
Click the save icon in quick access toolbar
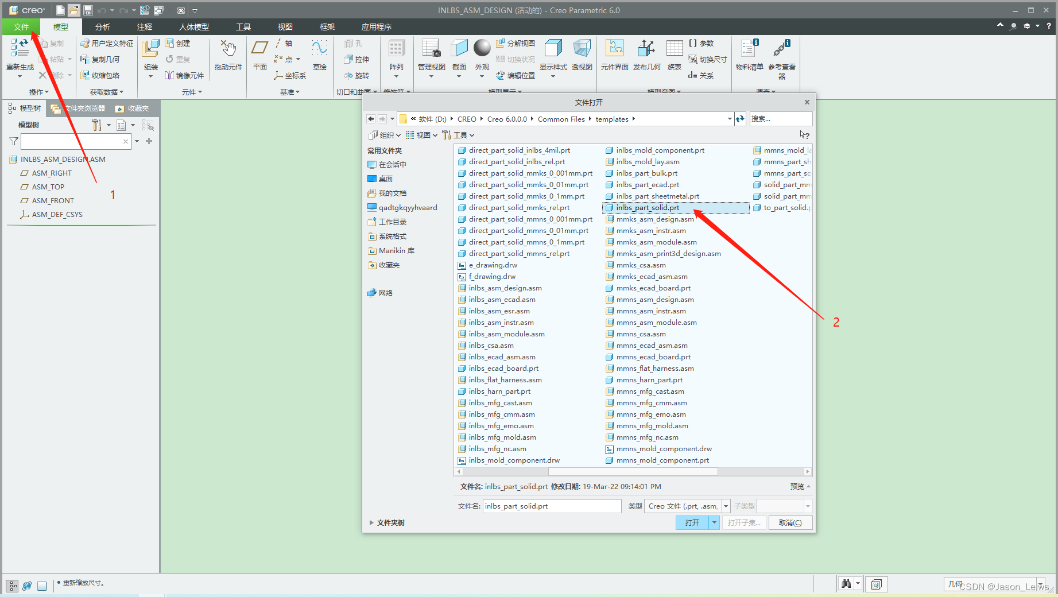pyautogui.click(x=88, y=10)
